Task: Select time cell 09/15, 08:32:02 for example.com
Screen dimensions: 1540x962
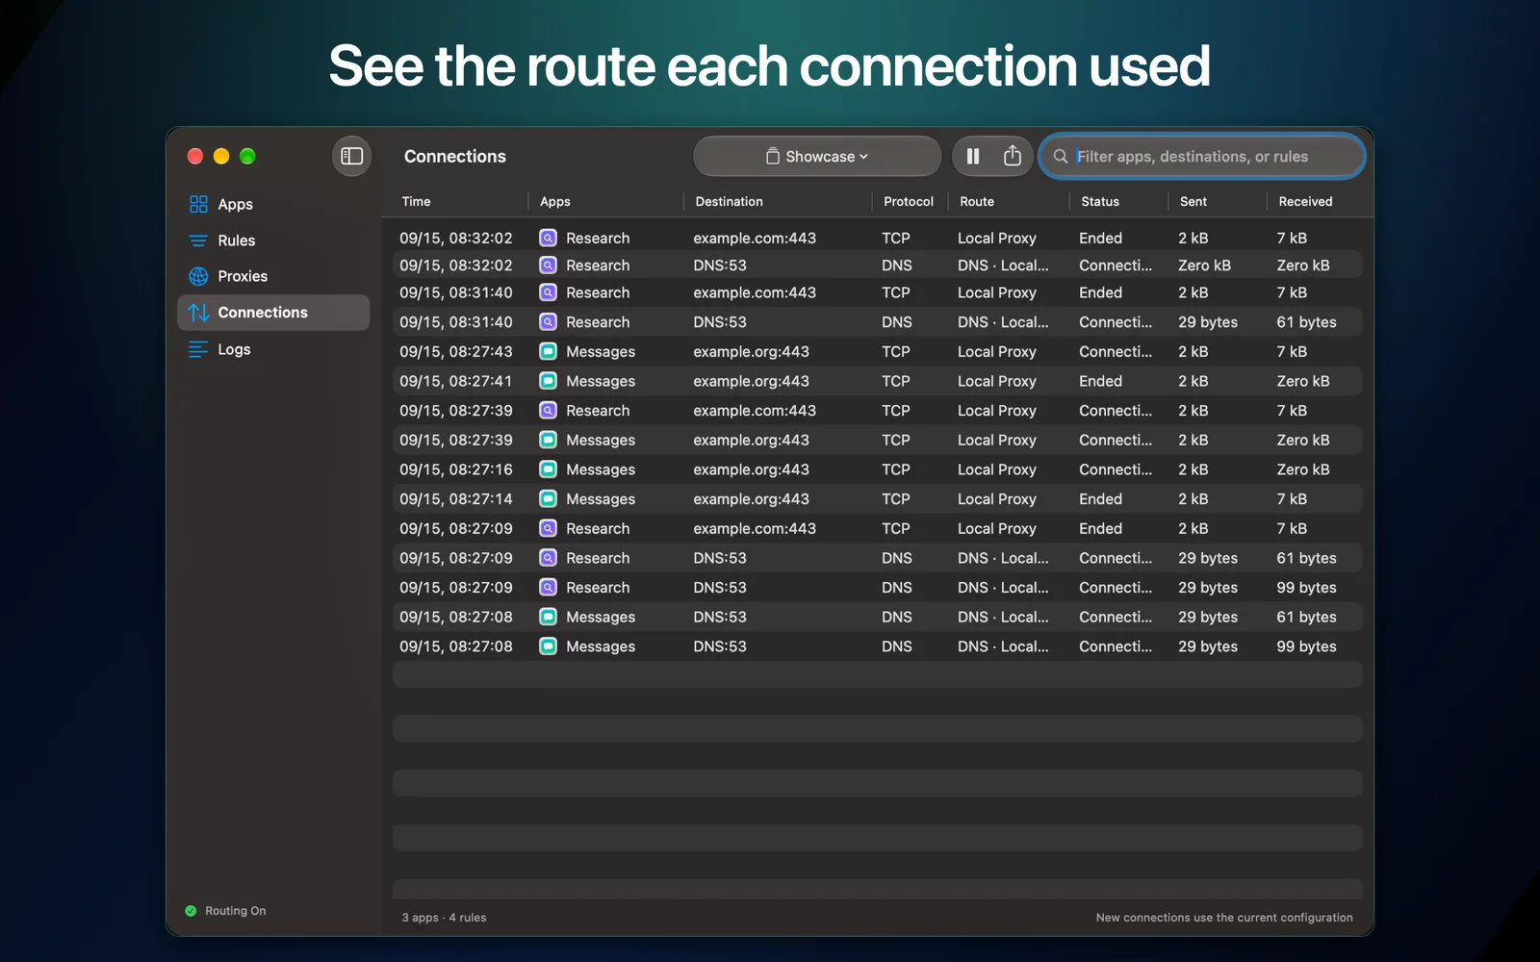Action: click(456, 238)
